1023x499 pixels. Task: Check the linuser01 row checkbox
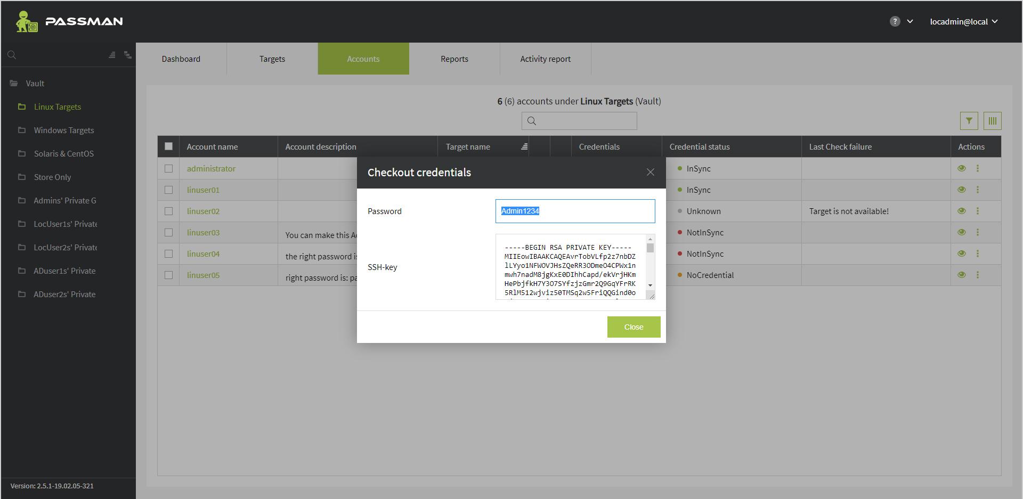point(168,190)
